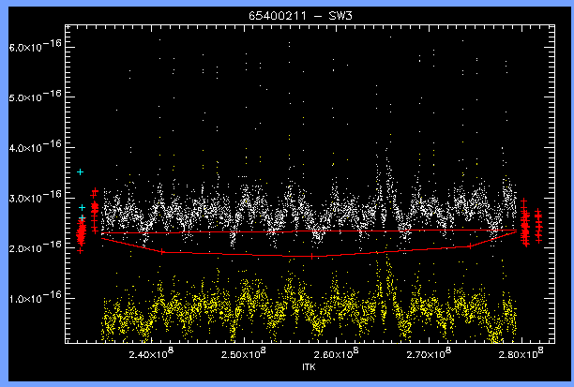The width and height of the screenshot is (574, 387).
Task: Click the lowest point of the curved red line
Action: tap(311, 256)
